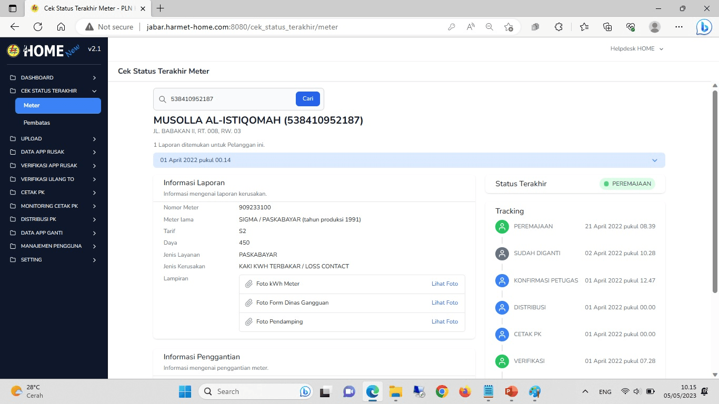Collapse the CEK STATUS TERAKHIR menu
The width and height of the screenshot is (719, 404).
(x=54, y=91)
